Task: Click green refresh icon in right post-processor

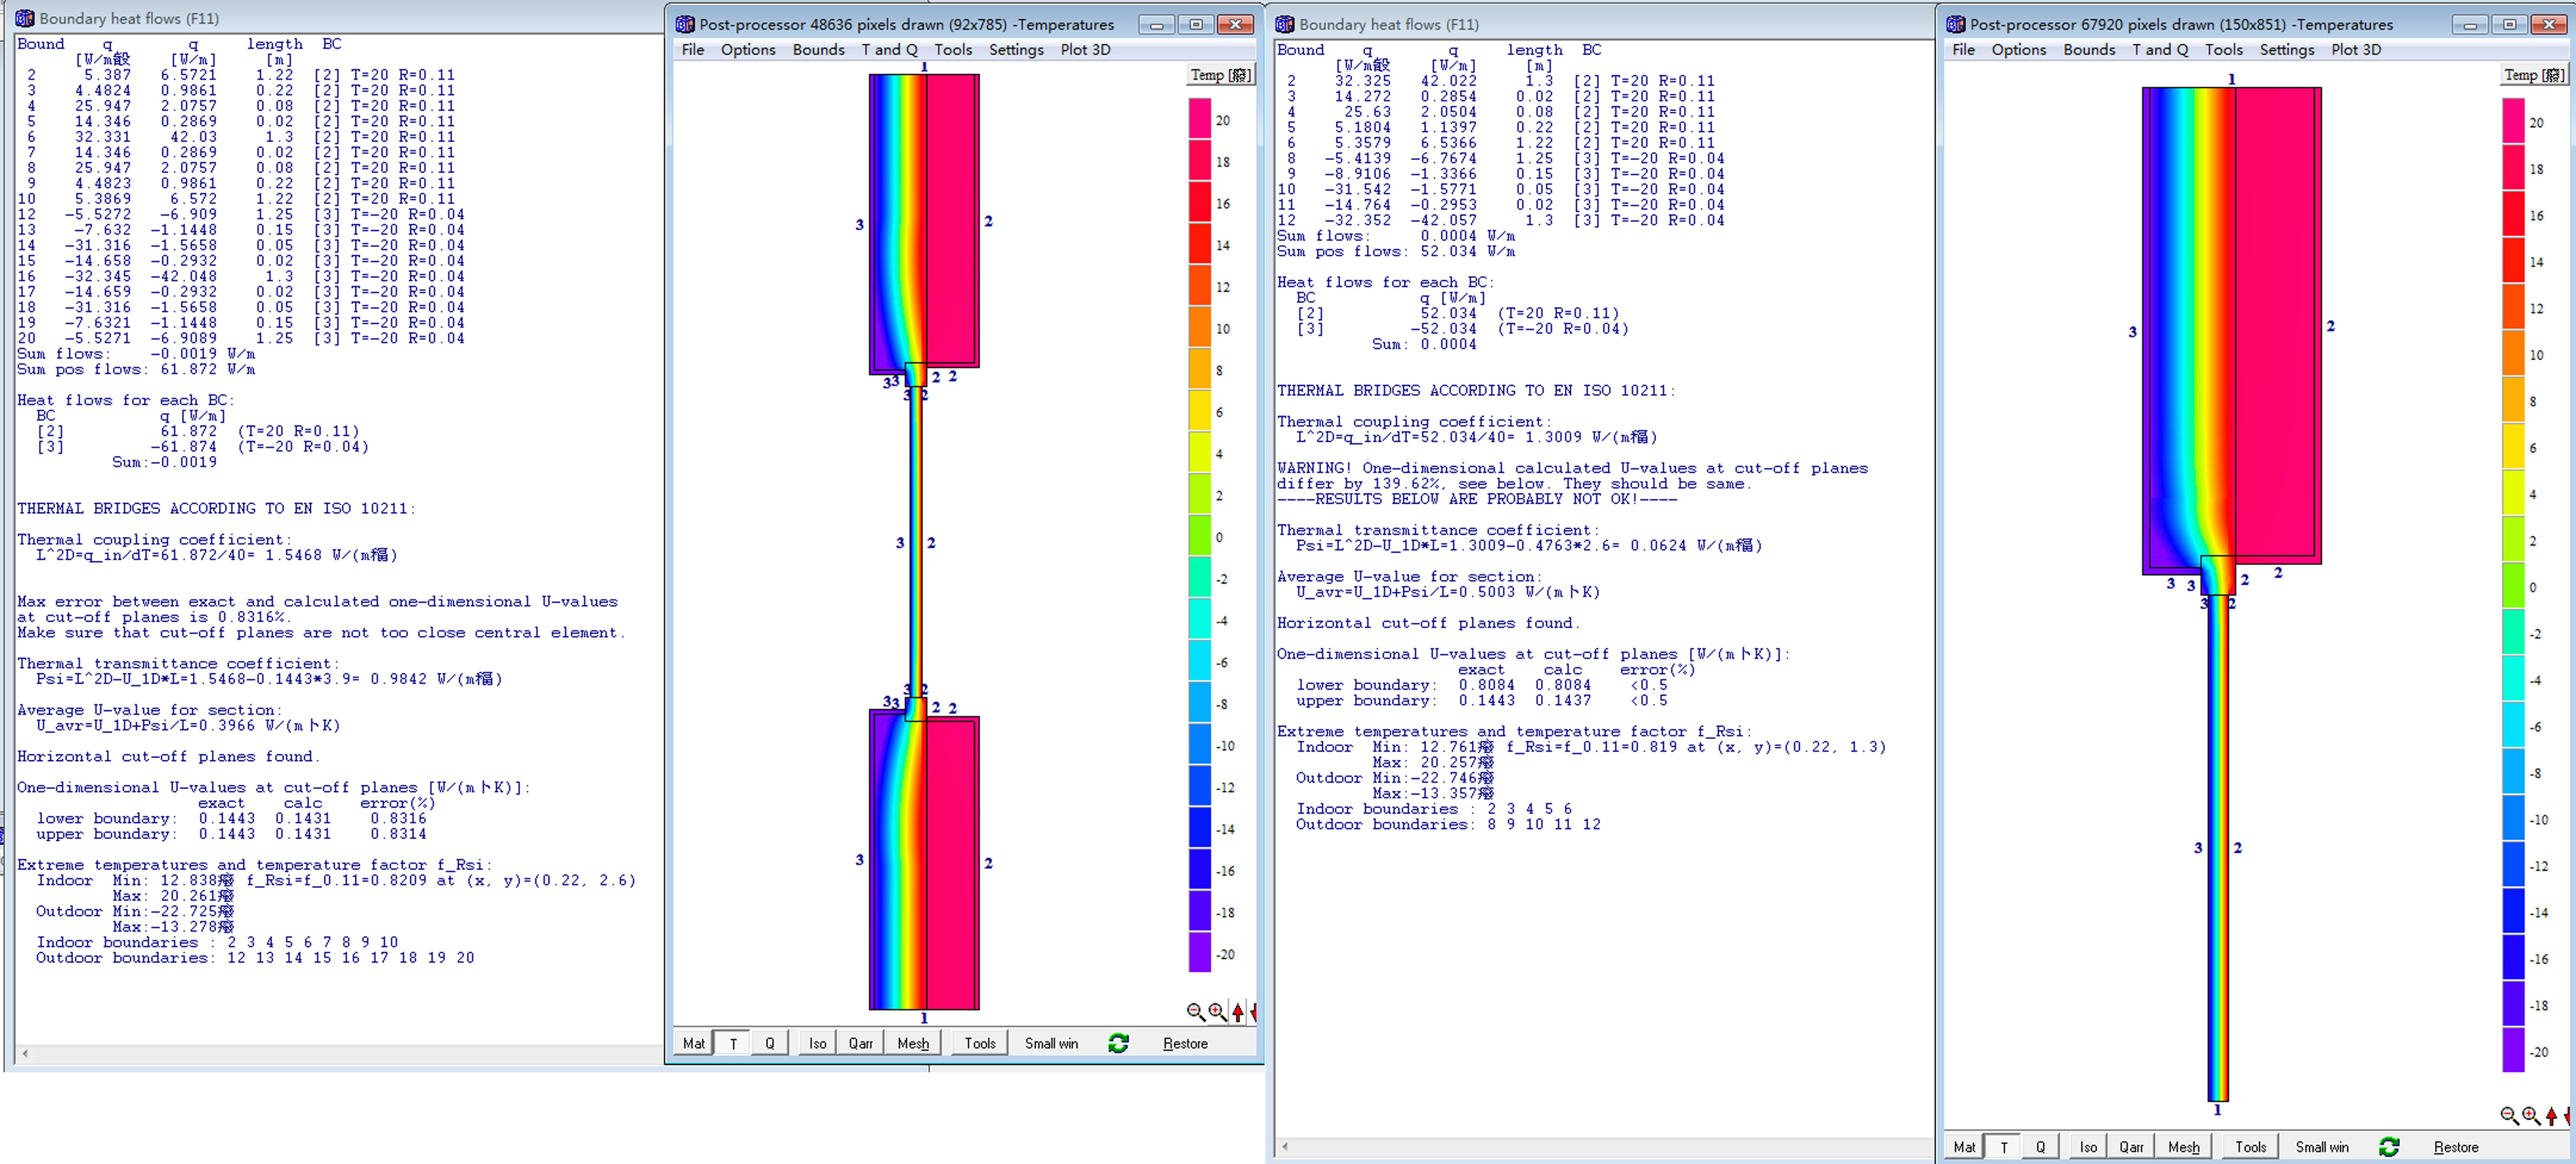Action: pos(2389,1147)
